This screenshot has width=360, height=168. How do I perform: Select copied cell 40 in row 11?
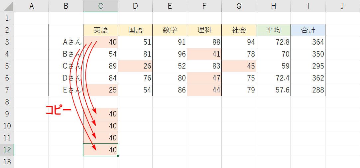point(101,138)
